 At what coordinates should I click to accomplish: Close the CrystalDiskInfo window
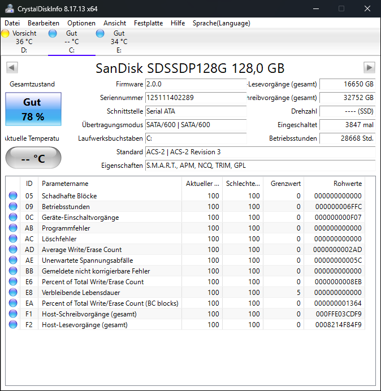[x=367, y=8]
